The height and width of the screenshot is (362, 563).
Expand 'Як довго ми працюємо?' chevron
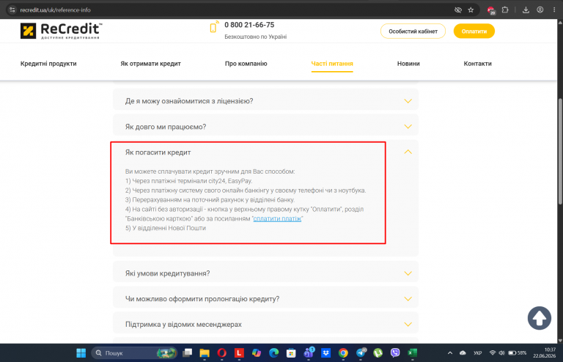[x=408, y=127]
